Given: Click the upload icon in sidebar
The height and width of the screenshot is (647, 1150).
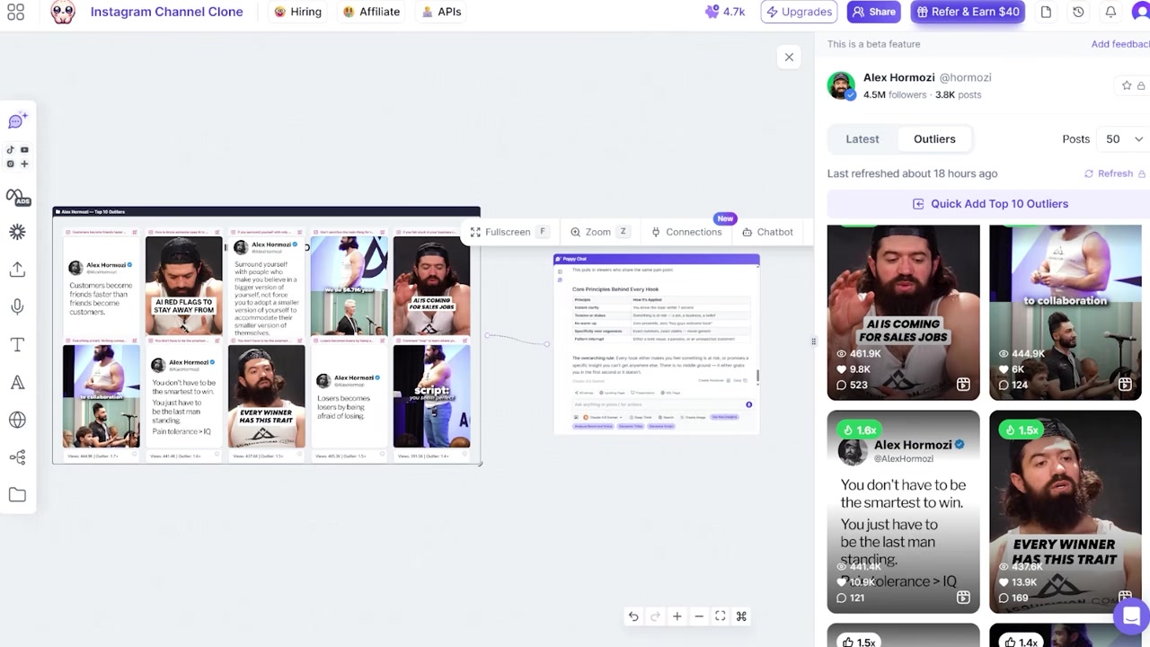Looking at the screenshot, I should [17, 270].
